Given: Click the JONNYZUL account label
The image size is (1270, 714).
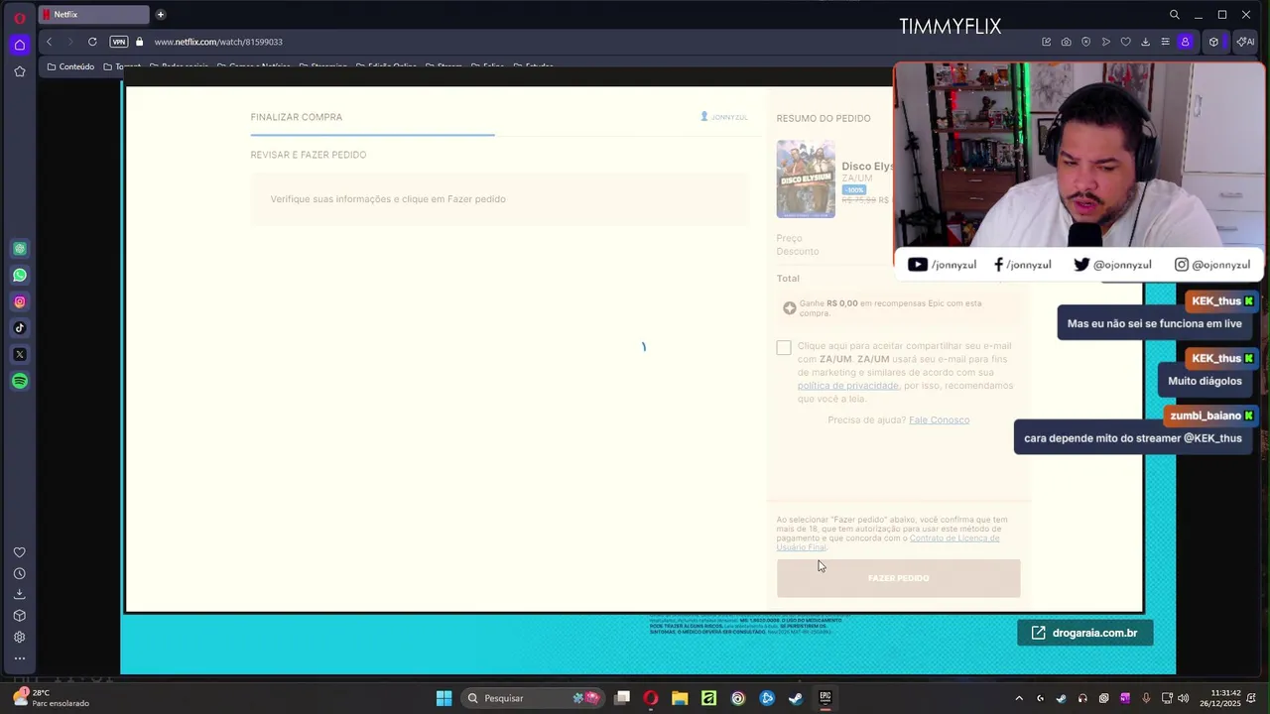Looking at the screenshot, I should (724, 117).
